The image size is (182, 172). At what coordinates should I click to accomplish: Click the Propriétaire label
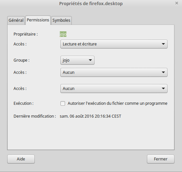26,34
